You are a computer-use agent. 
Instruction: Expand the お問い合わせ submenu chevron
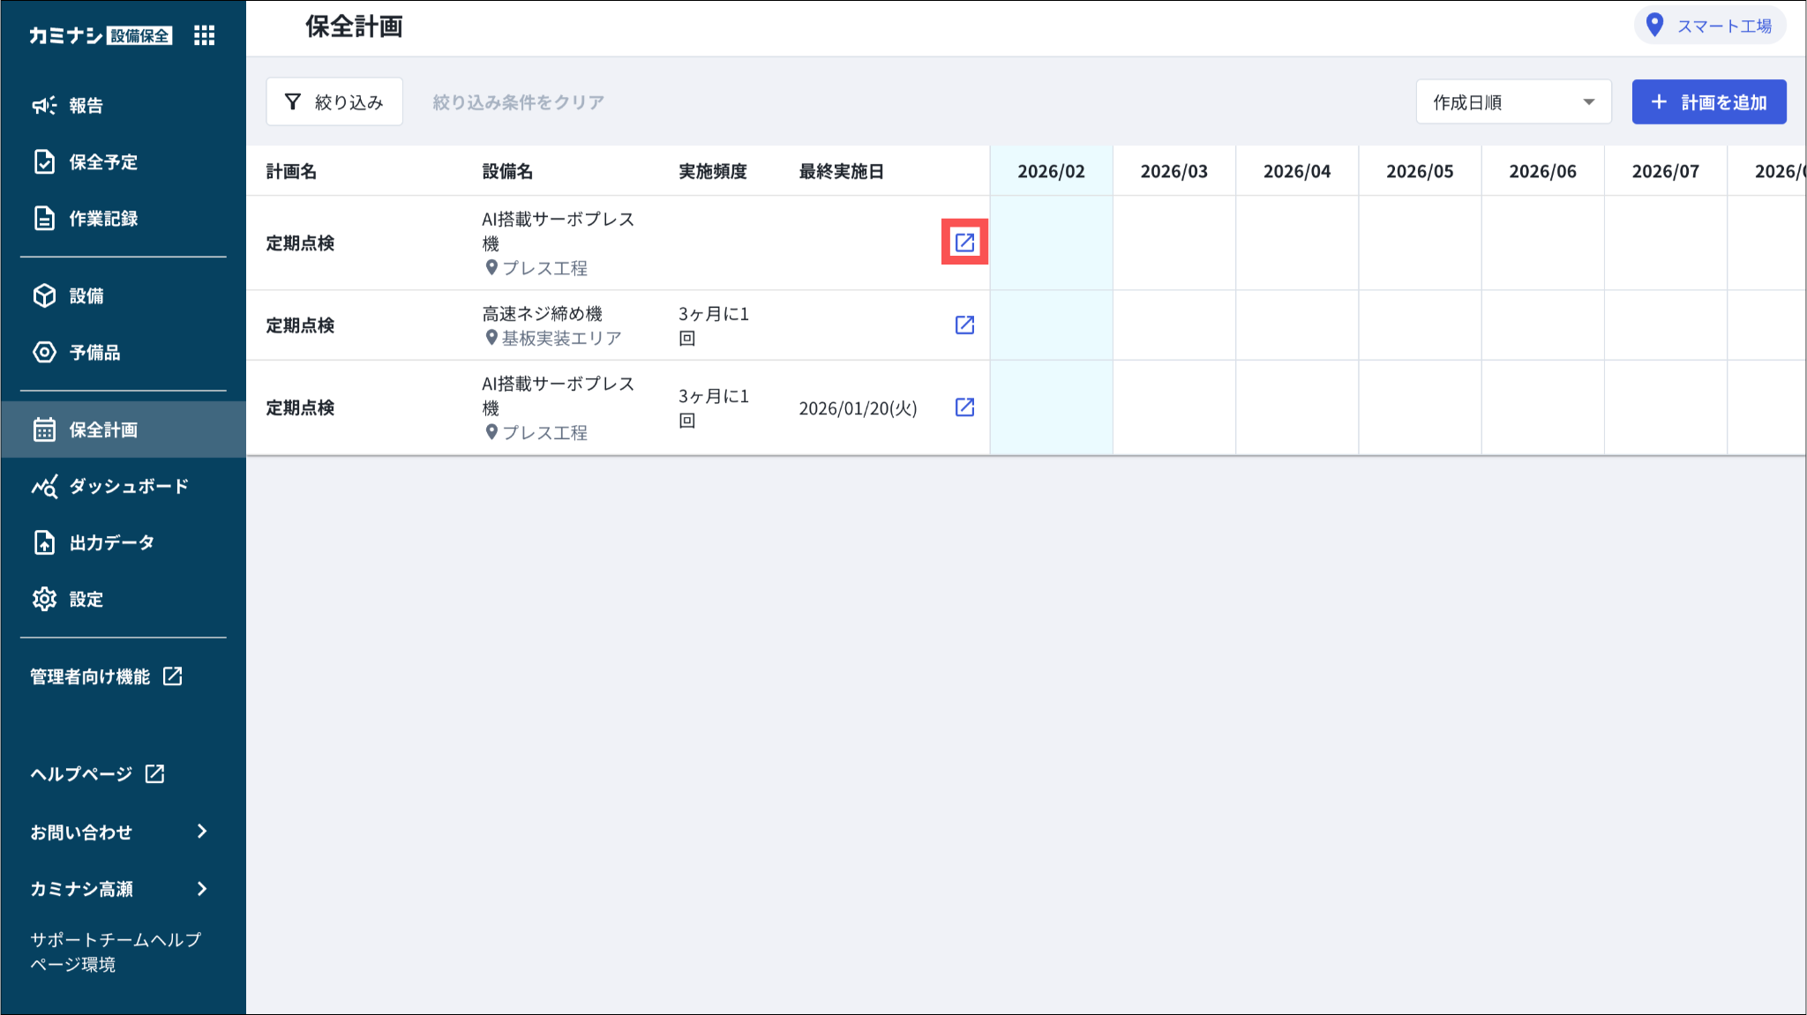pyautogui.click(x=202, y=832)
